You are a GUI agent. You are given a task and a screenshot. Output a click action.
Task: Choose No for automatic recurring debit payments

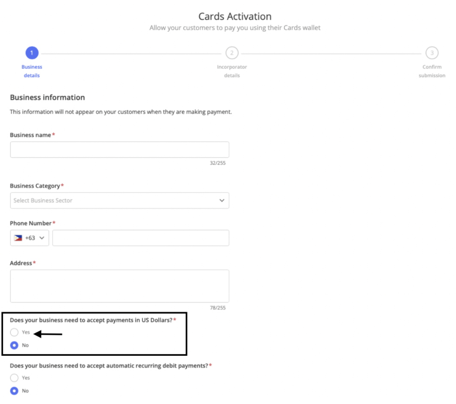coord(15,391)
